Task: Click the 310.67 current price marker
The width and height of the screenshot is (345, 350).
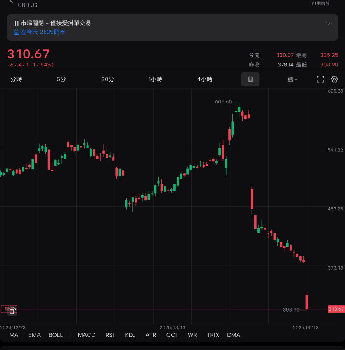Action: pos(336,309)
